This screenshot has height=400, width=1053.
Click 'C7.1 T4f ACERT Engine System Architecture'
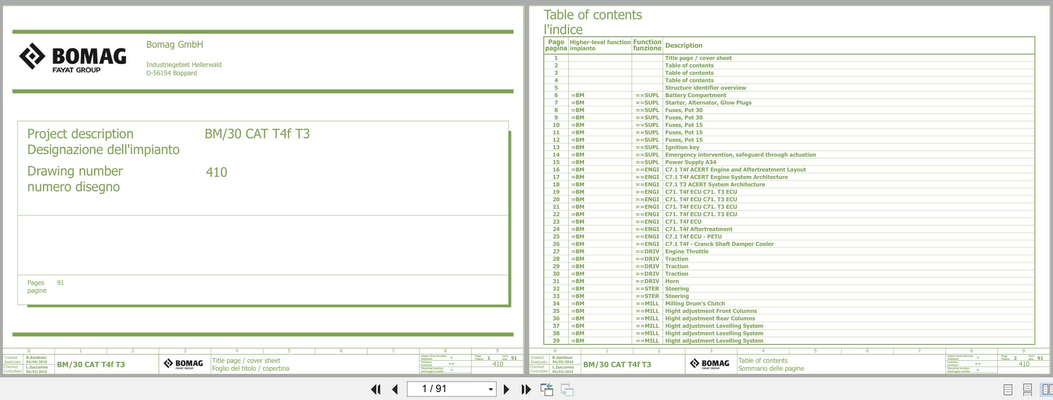tap(726, 177)
